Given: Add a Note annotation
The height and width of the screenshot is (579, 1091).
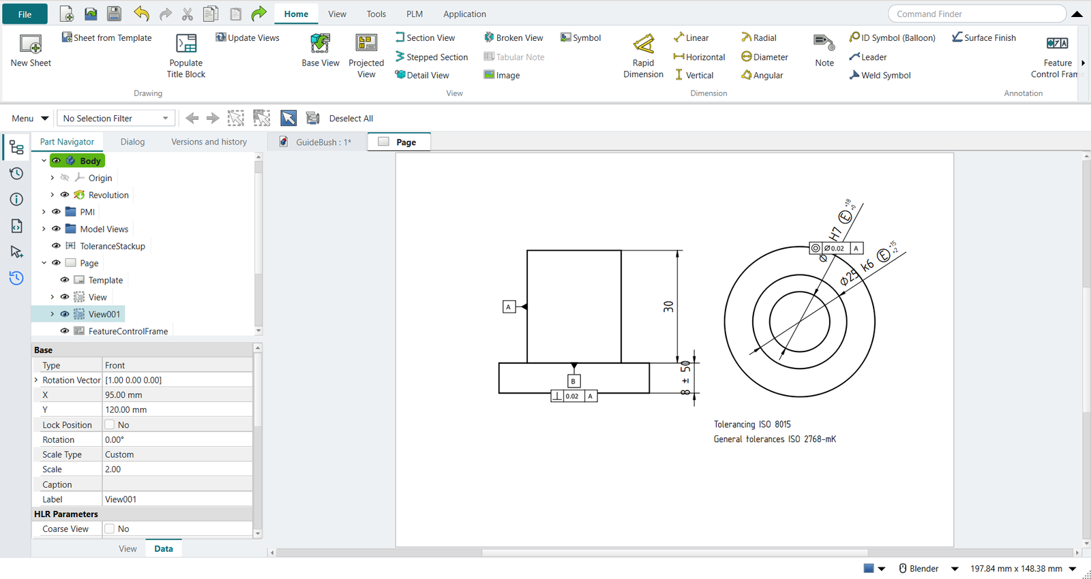Looking at the screenshot, I should click(824, 50).
